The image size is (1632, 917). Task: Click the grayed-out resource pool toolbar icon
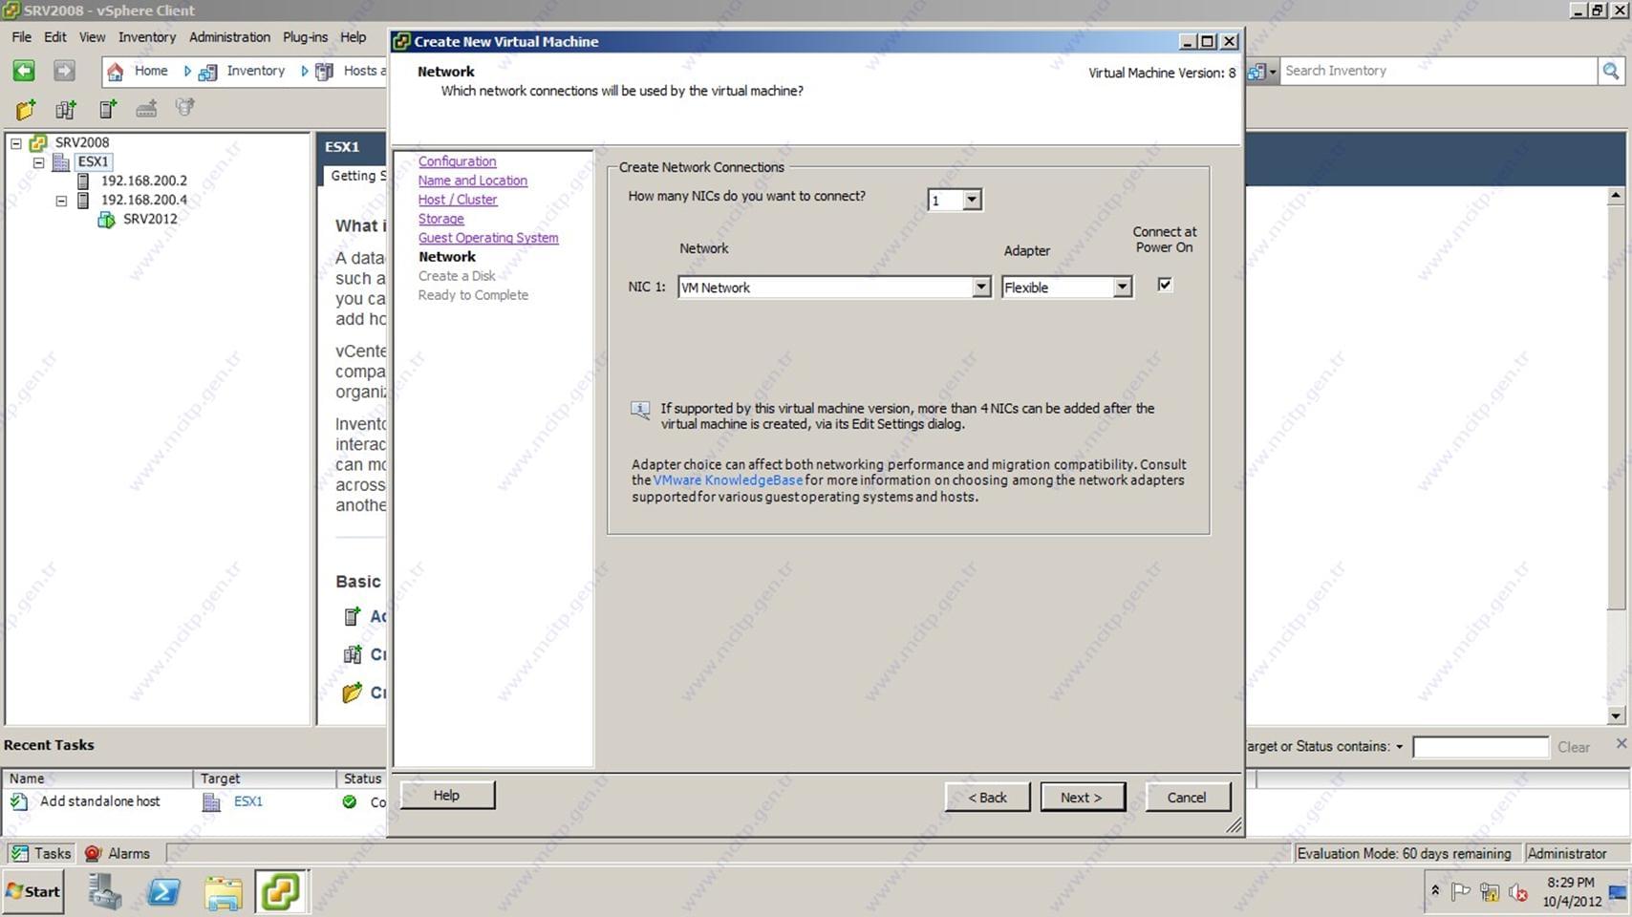(x=184, y=108)
